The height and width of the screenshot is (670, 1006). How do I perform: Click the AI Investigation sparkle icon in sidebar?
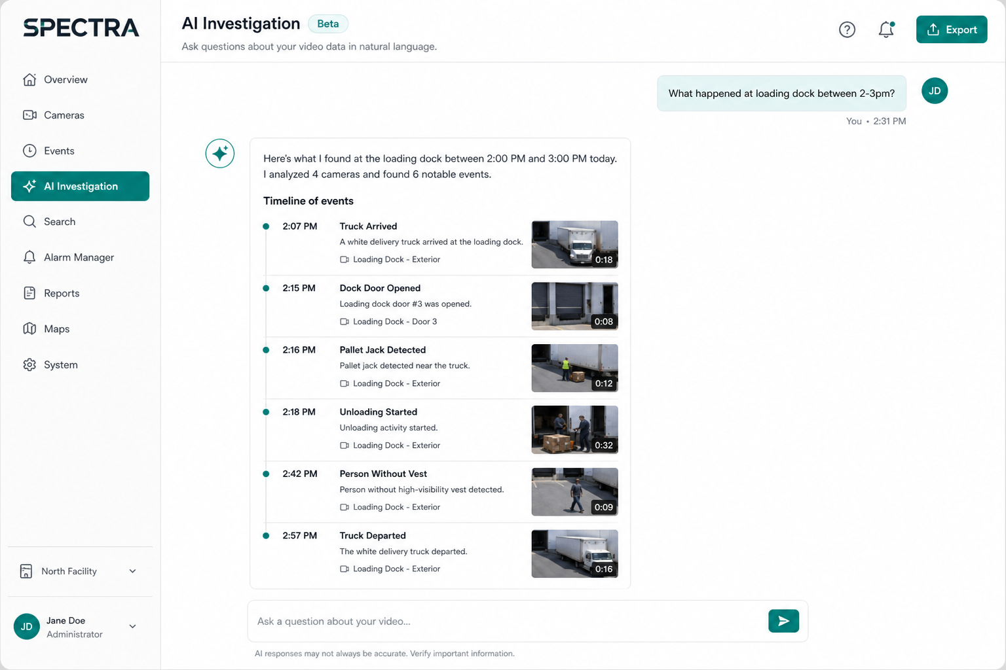(x=29, y=186)
